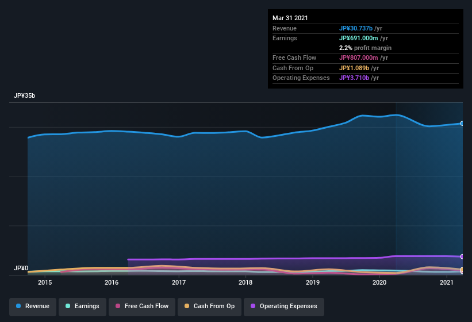
Task: Click the JP¥35b y-axis label
Action: click(x=24, y=95)
